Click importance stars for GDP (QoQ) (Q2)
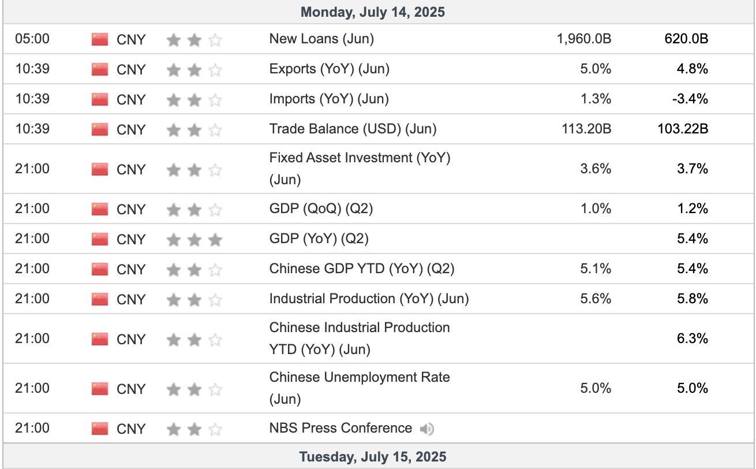756x469 pixels. (194, 210)
